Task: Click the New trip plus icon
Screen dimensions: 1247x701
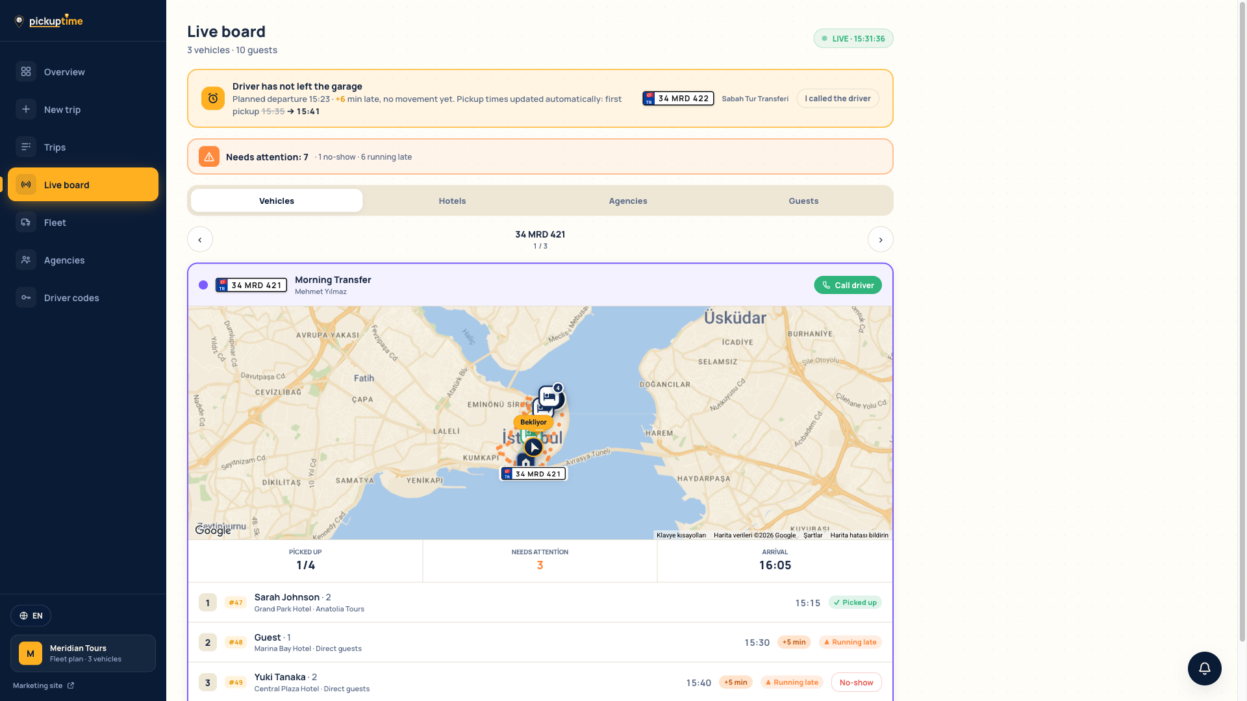Action: click(x=26, y=109)
